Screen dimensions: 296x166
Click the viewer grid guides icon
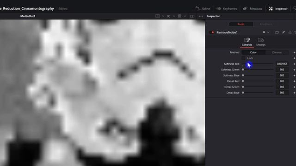(x=179, y=16)
